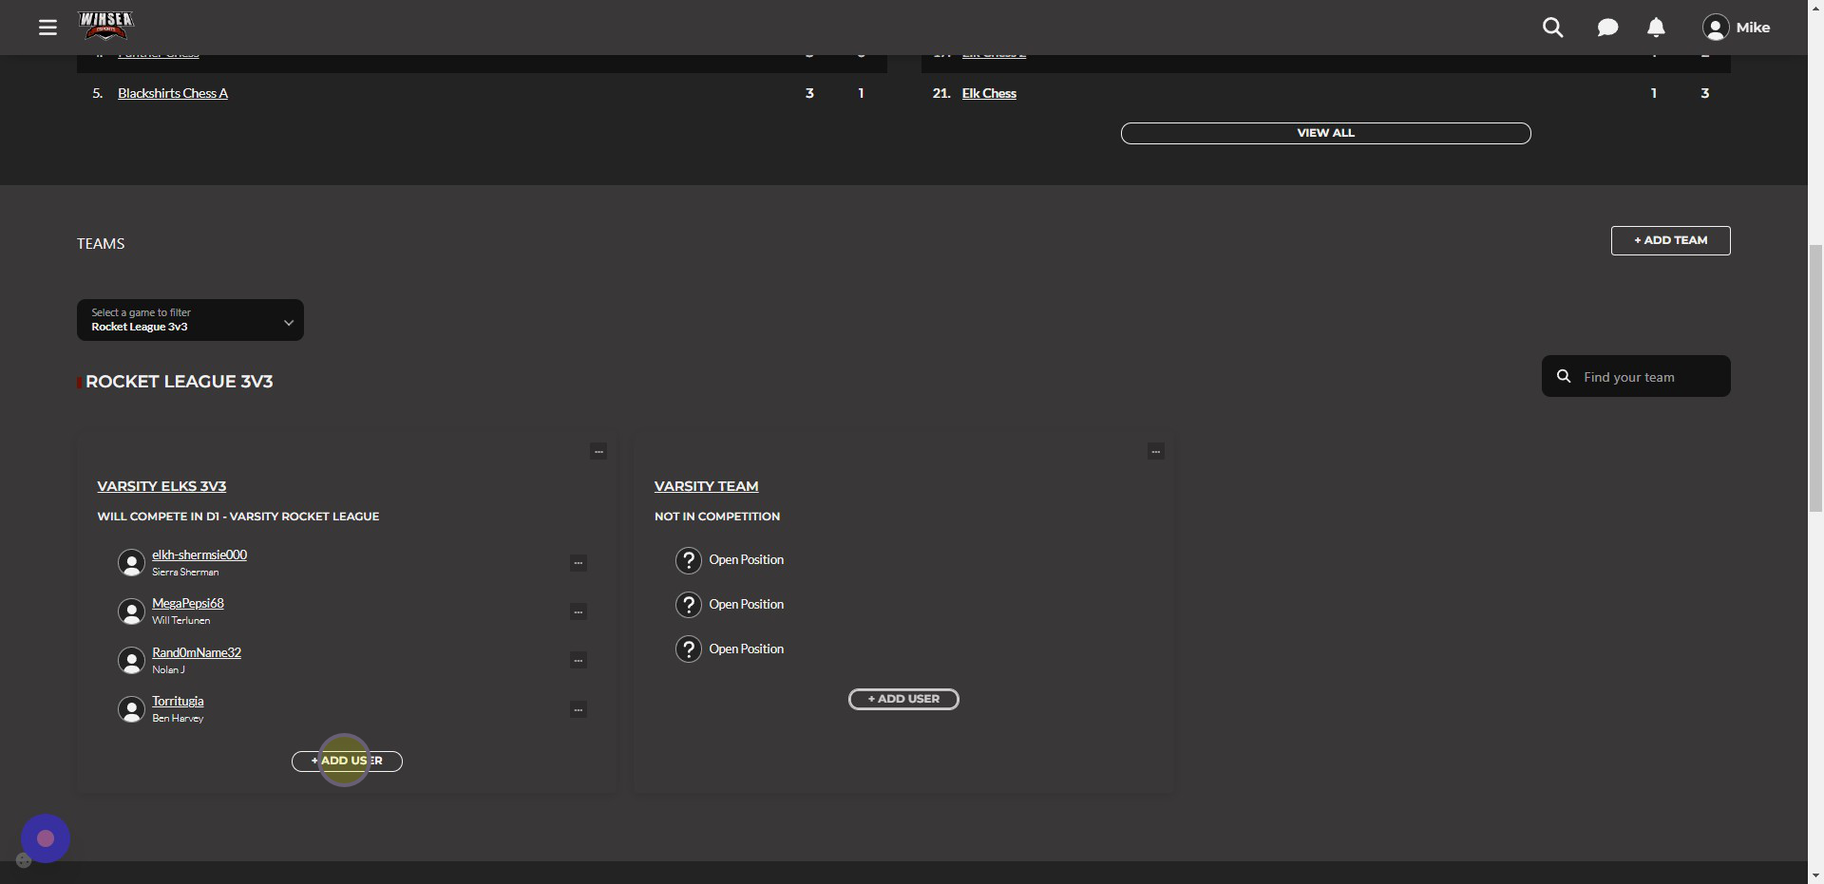Open the notifications bell
This screenshot has height=884, width=1824.
(1656, 28)
